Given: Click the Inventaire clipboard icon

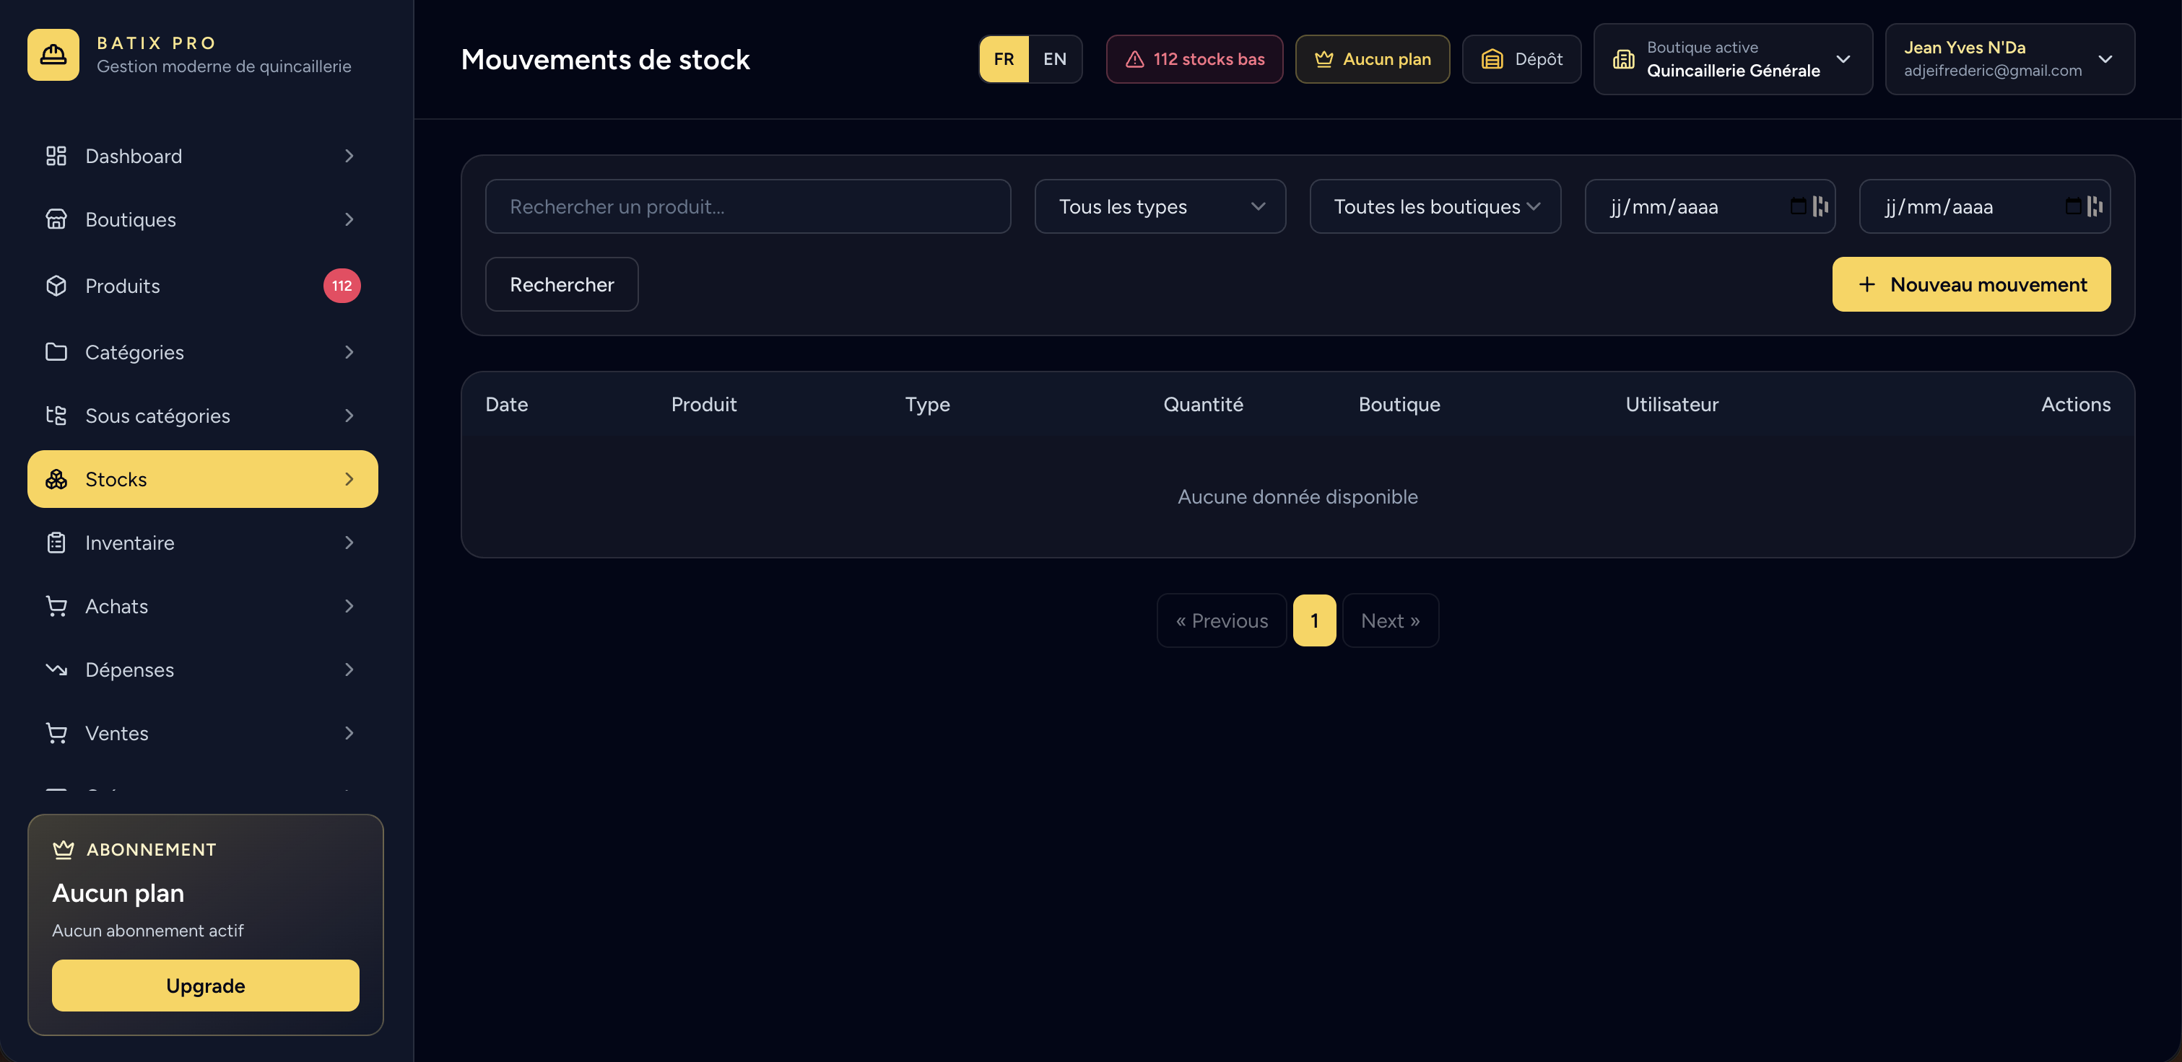Looking at the screenshot, I should coord(56,543).
